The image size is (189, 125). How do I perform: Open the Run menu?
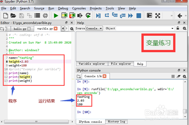pyautogui.click(x=51, y=8)
